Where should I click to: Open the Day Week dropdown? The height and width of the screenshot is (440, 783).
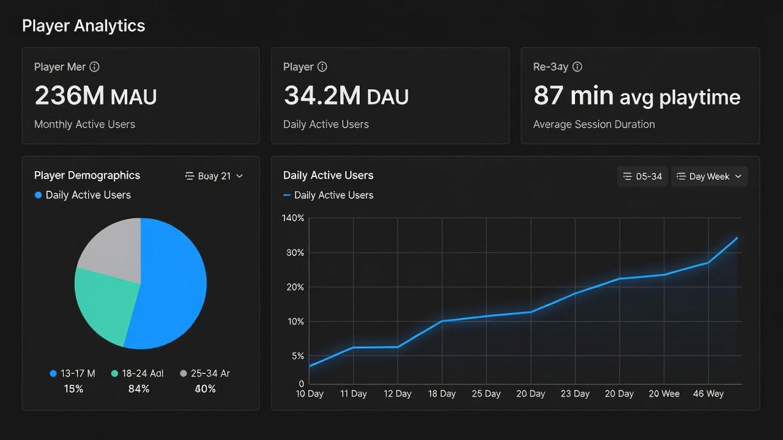(710, 177)
